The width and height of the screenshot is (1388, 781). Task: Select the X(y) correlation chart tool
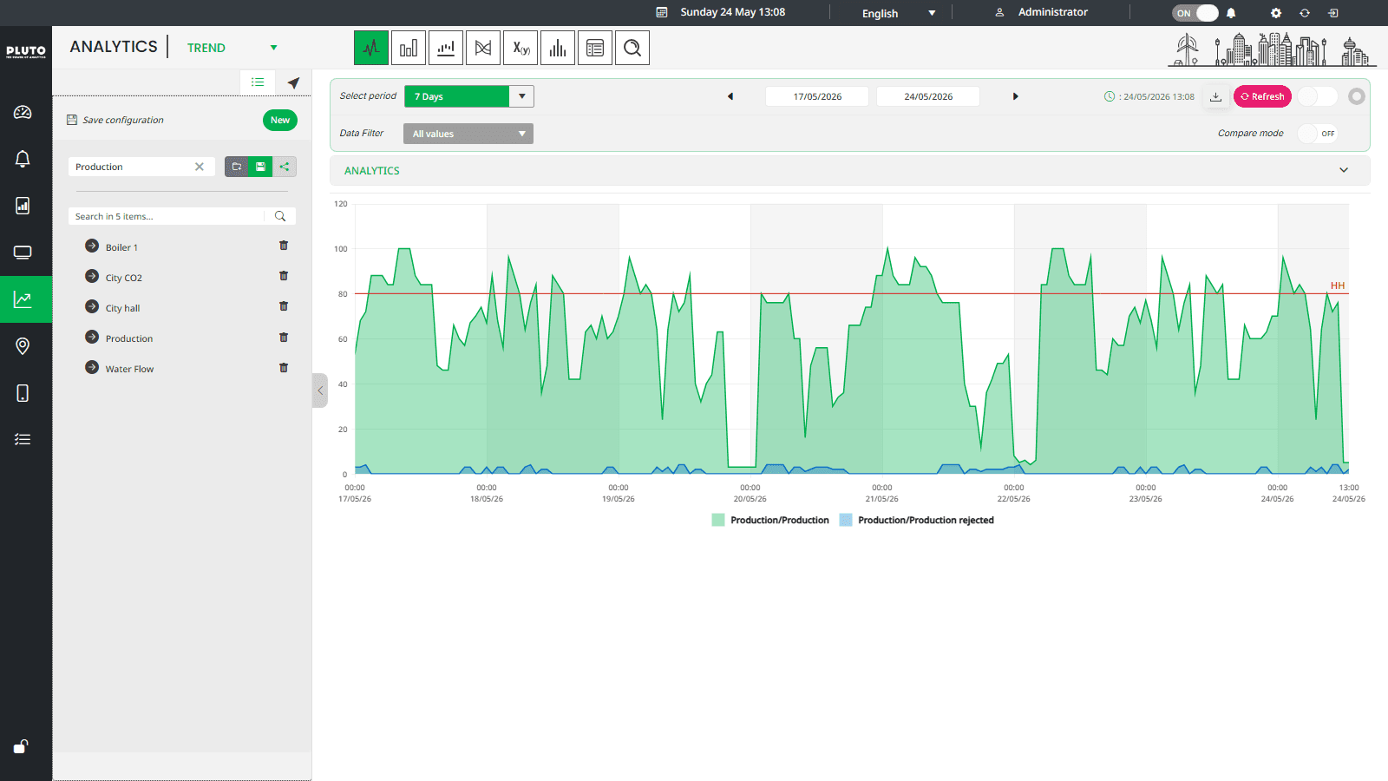click(520, 48)
